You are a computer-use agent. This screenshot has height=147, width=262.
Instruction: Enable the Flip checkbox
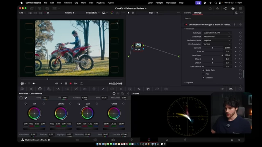tap(203, 74)
